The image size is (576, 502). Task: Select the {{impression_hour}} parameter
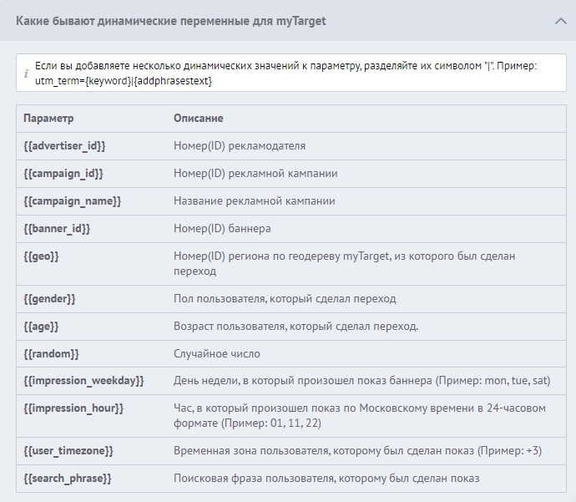(x=73, y=408)
